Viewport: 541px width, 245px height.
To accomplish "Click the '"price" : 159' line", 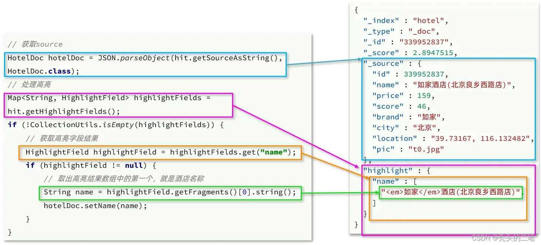I will point(404,96).
